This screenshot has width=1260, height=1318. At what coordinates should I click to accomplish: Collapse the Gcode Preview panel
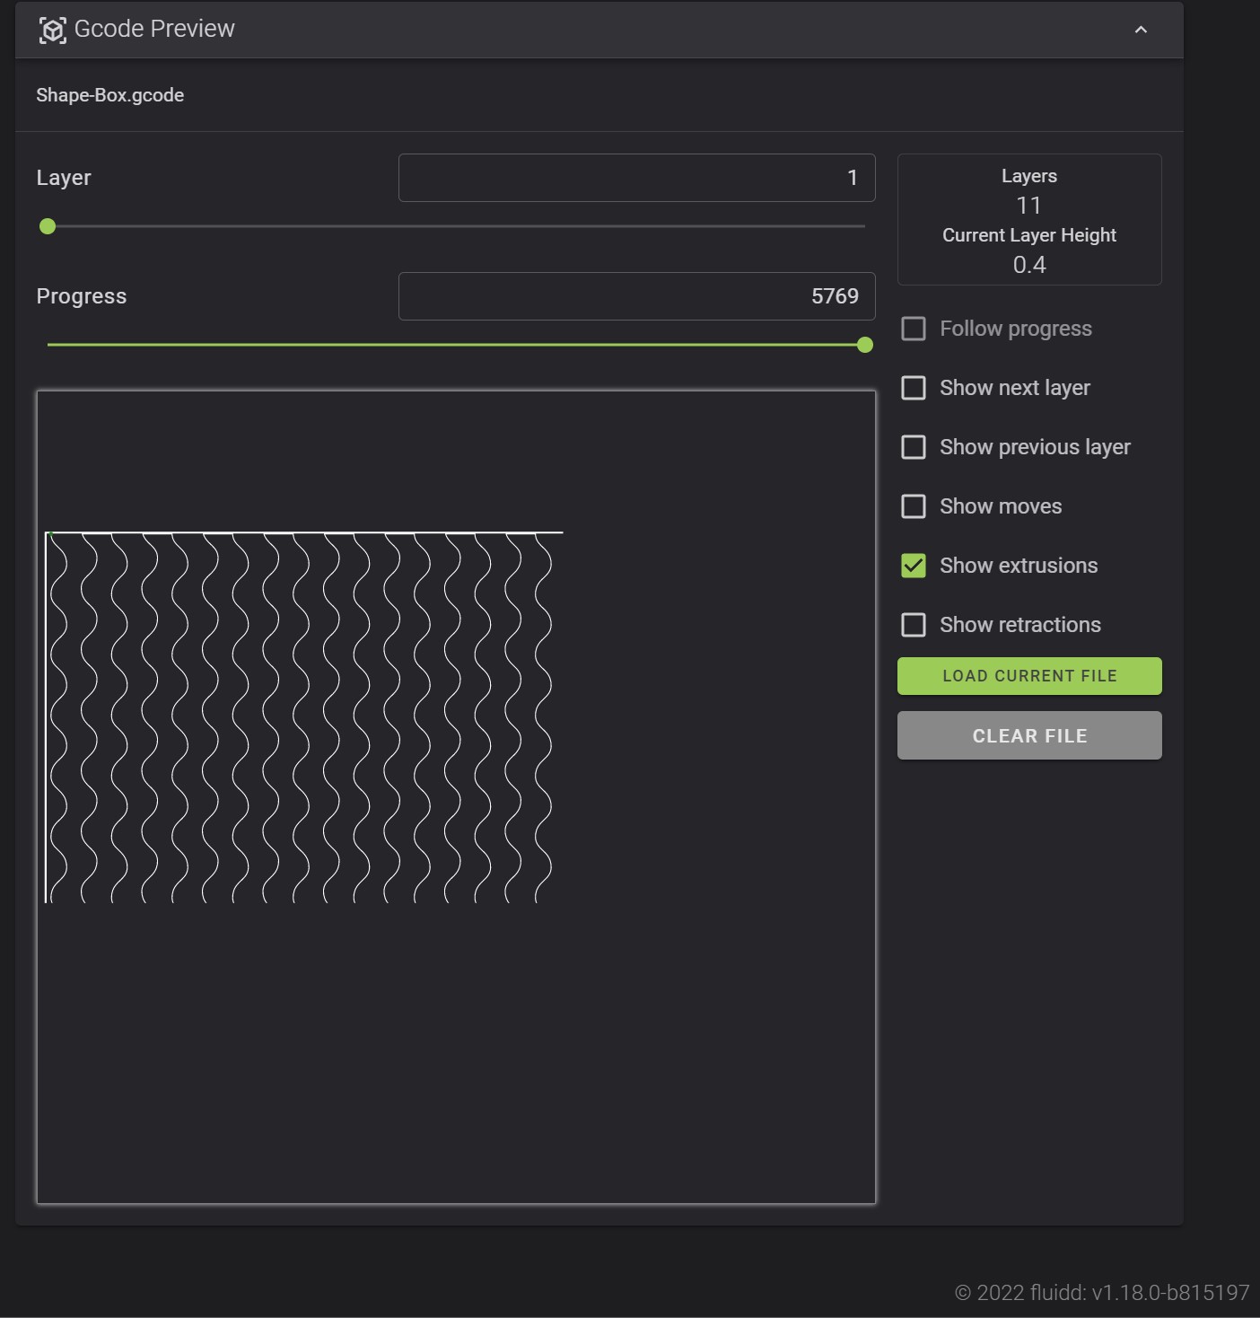click(x=1141, y=29)
